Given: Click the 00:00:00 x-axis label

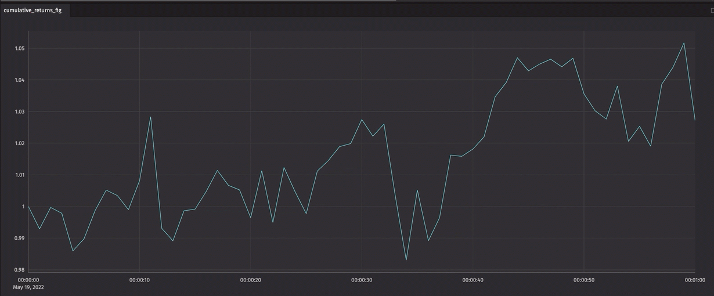Looking at the screenshot, I should coord(28,280).
